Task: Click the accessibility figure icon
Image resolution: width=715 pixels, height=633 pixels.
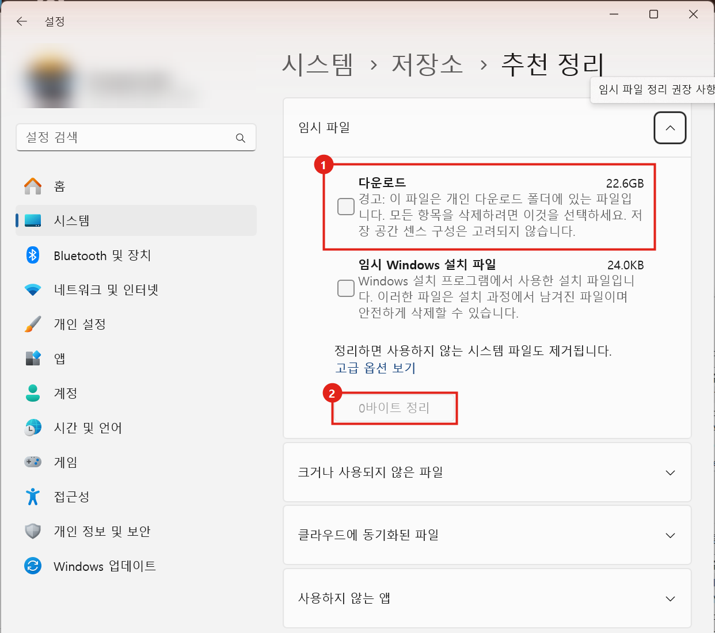Action: pyautogui.click(x=33, y=497)
